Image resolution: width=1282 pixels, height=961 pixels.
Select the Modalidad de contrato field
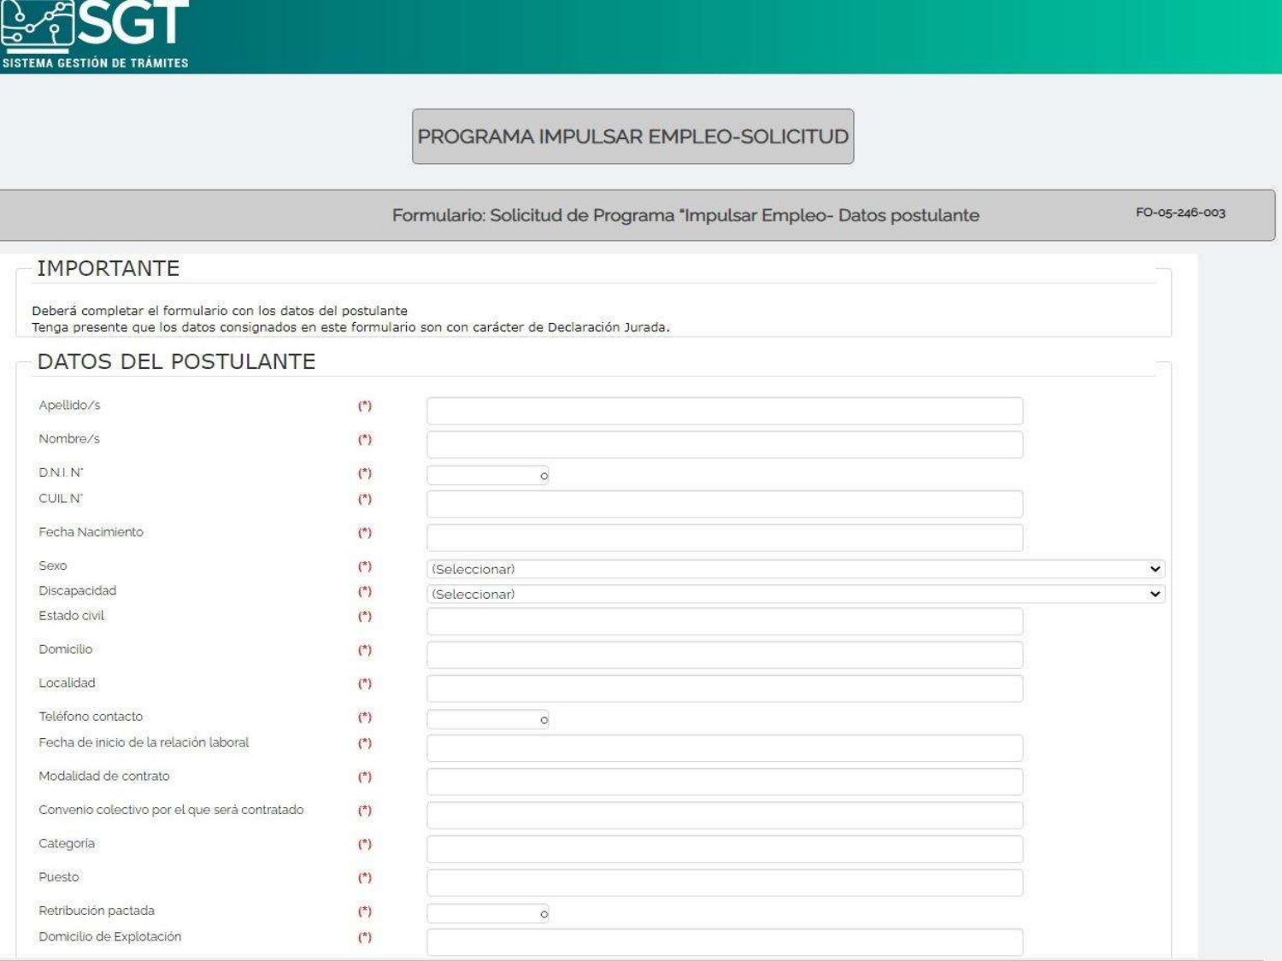point(724,782)
